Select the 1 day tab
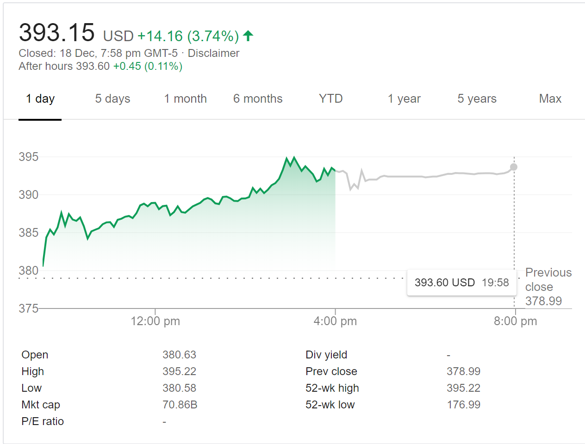Viewport: 585px width, 444px height. click(40, 99)
